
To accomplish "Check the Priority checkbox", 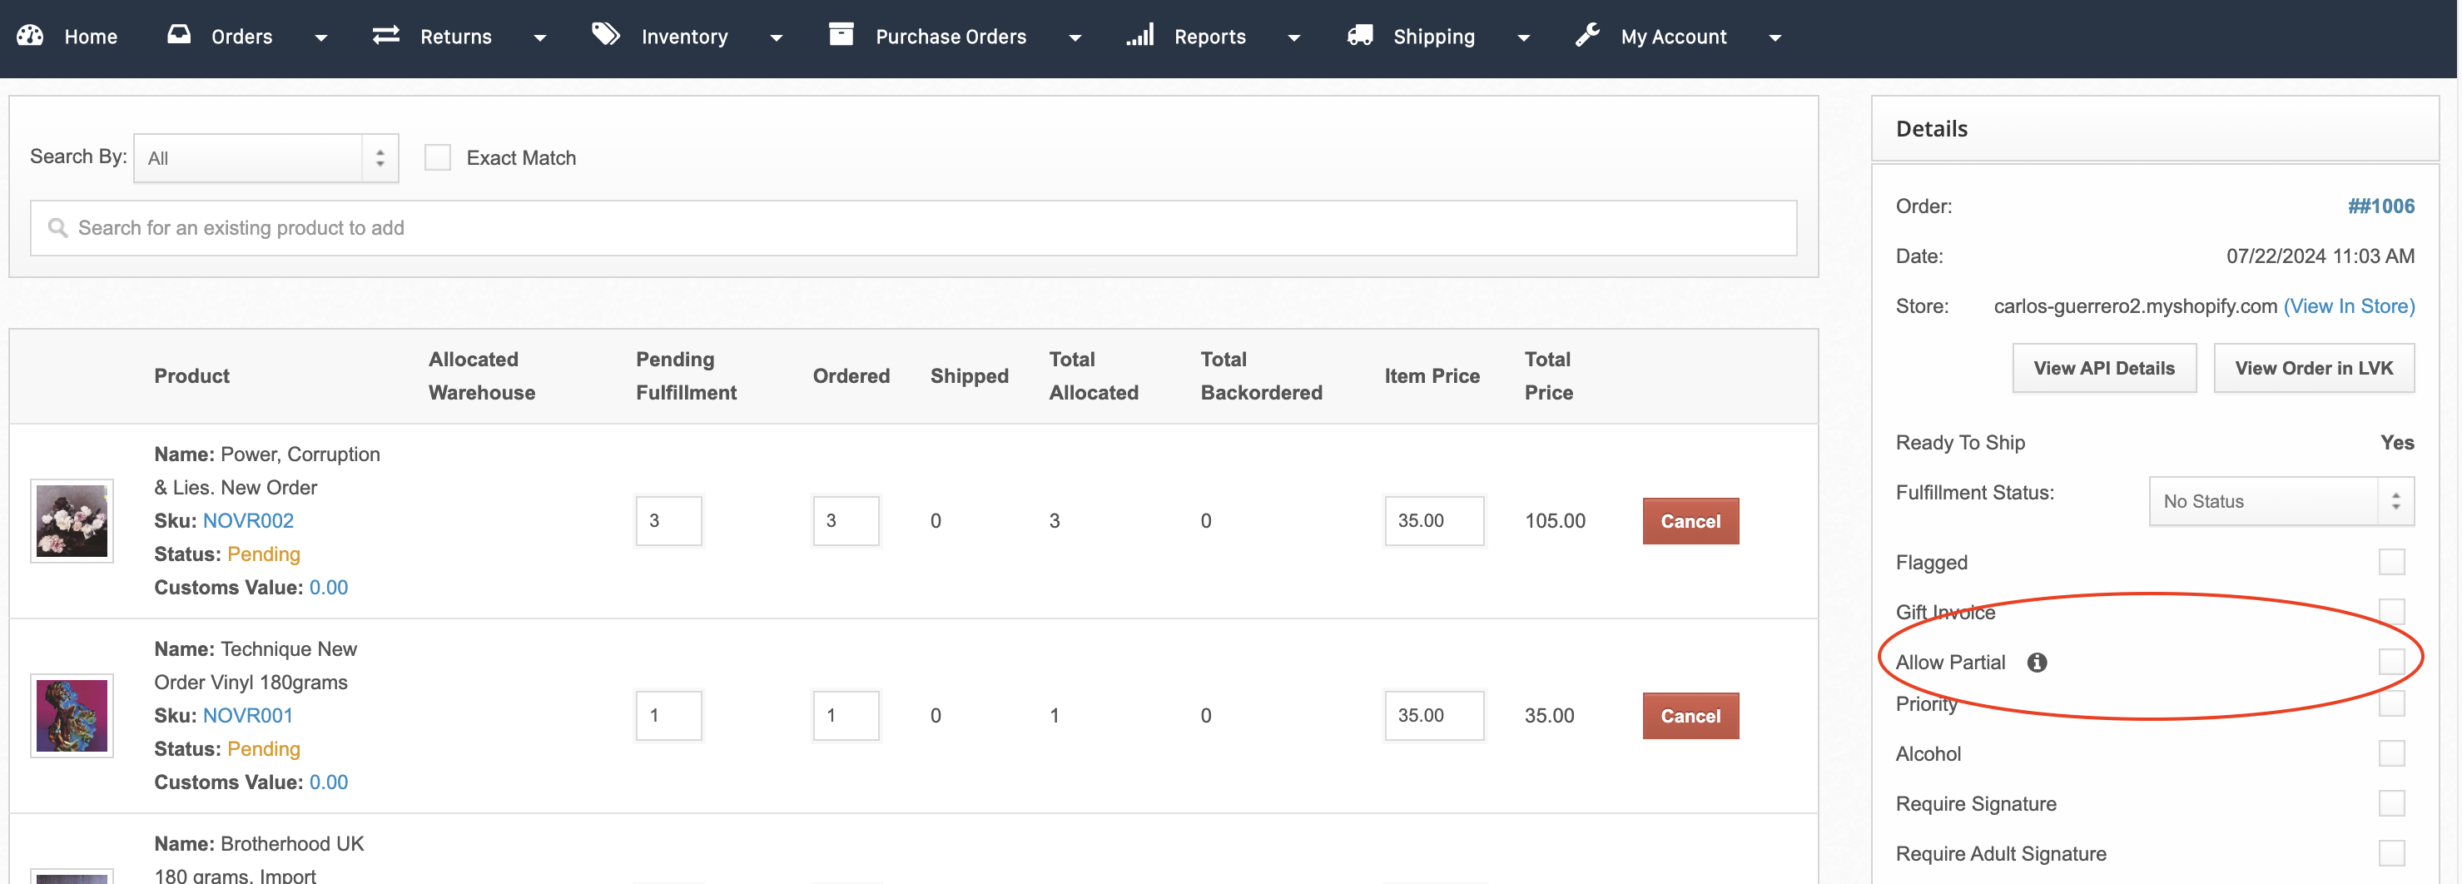I will 2391,703.
